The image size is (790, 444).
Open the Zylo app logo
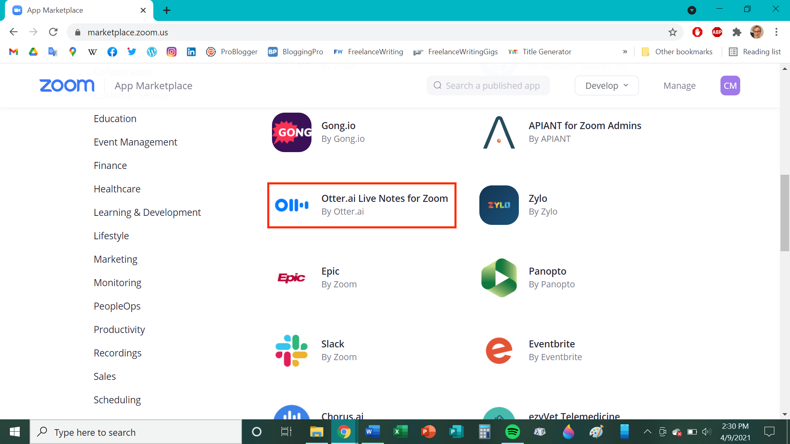pyautogui.click(x=499, y=205)
